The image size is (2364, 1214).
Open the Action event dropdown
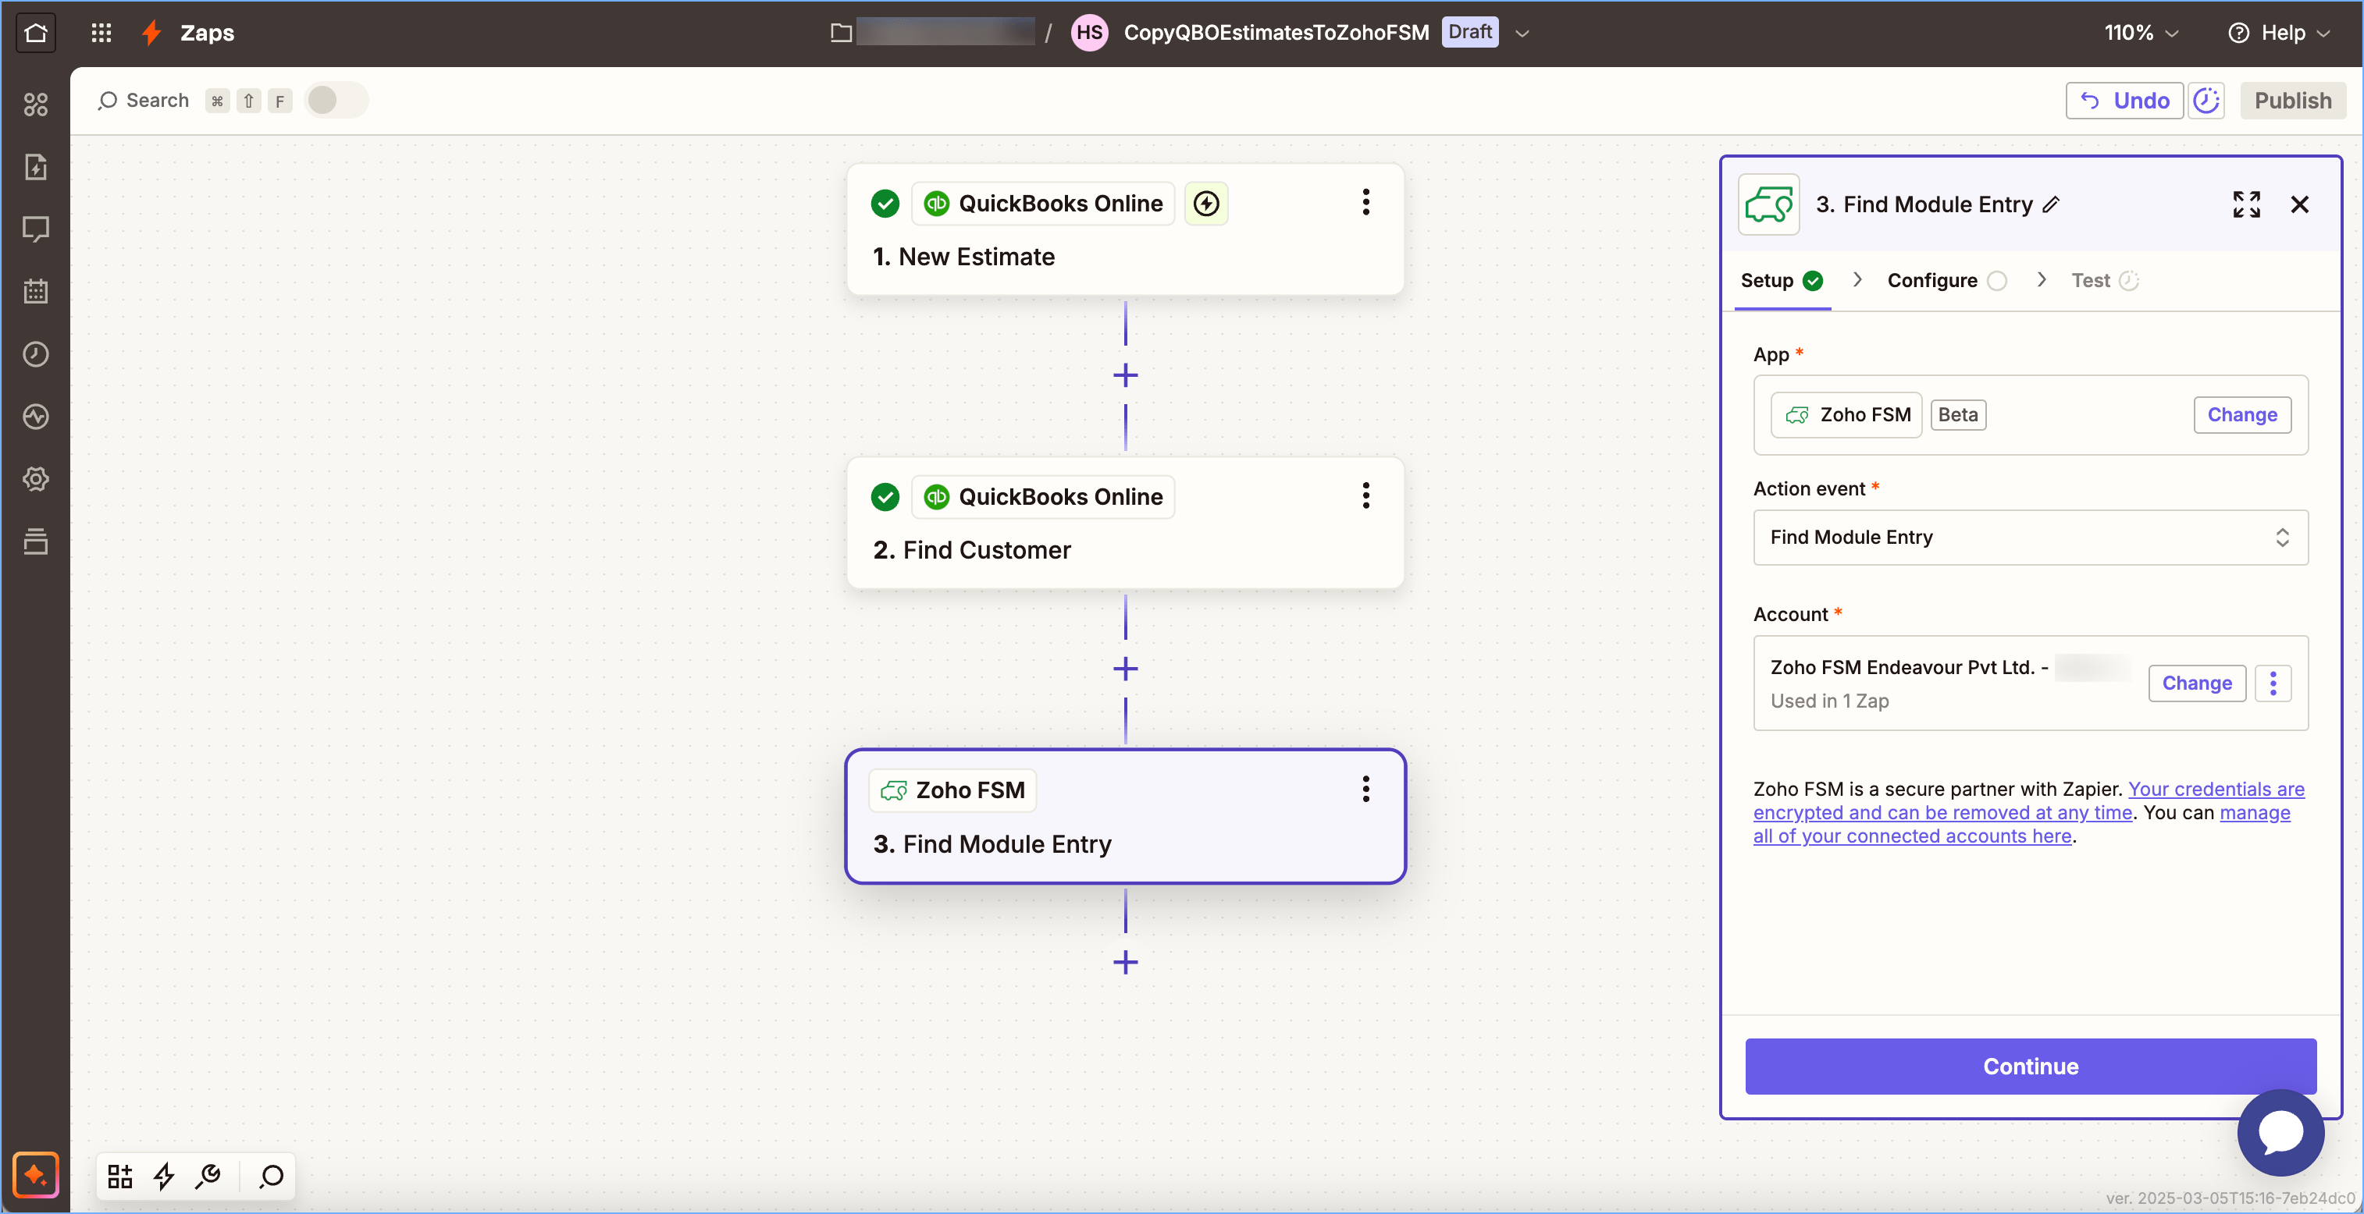[2030, 538]
